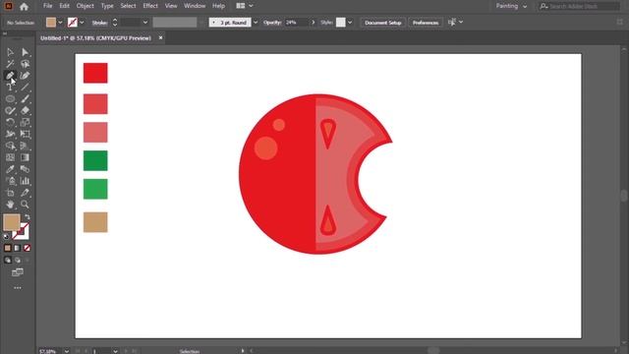Open the Object menu
629x354 pixels.
click(x=86, y=6)
